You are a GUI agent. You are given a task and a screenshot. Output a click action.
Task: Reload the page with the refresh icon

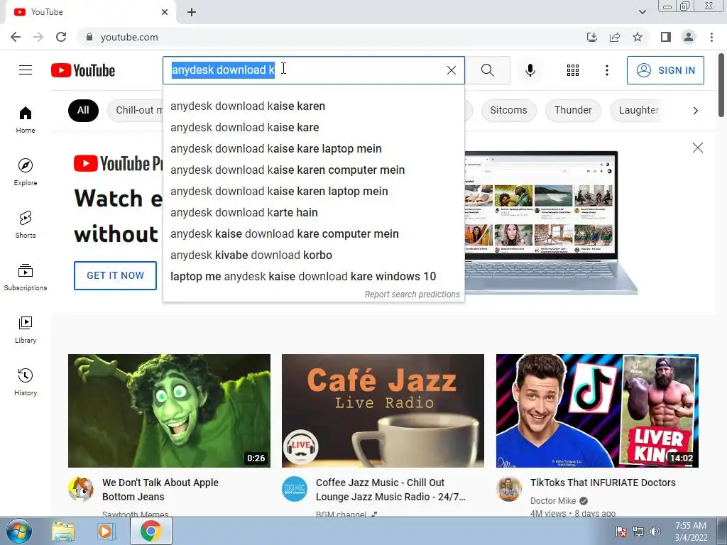pos(61,37)
